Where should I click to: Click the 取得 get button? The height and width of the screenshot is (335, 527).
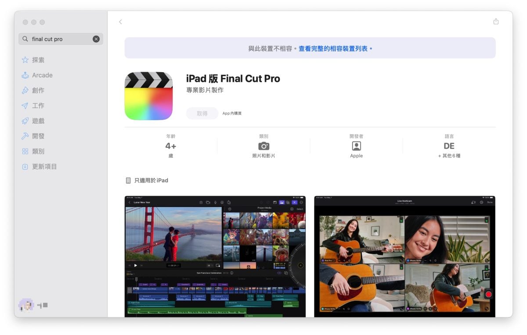tap(202, 113)
